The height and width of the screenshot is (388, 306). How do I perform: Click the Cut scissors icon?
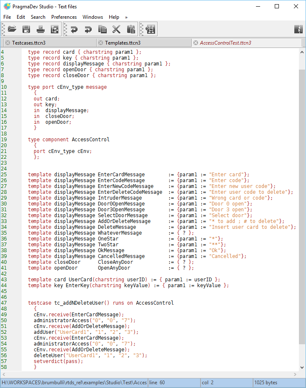pos(116,29)
